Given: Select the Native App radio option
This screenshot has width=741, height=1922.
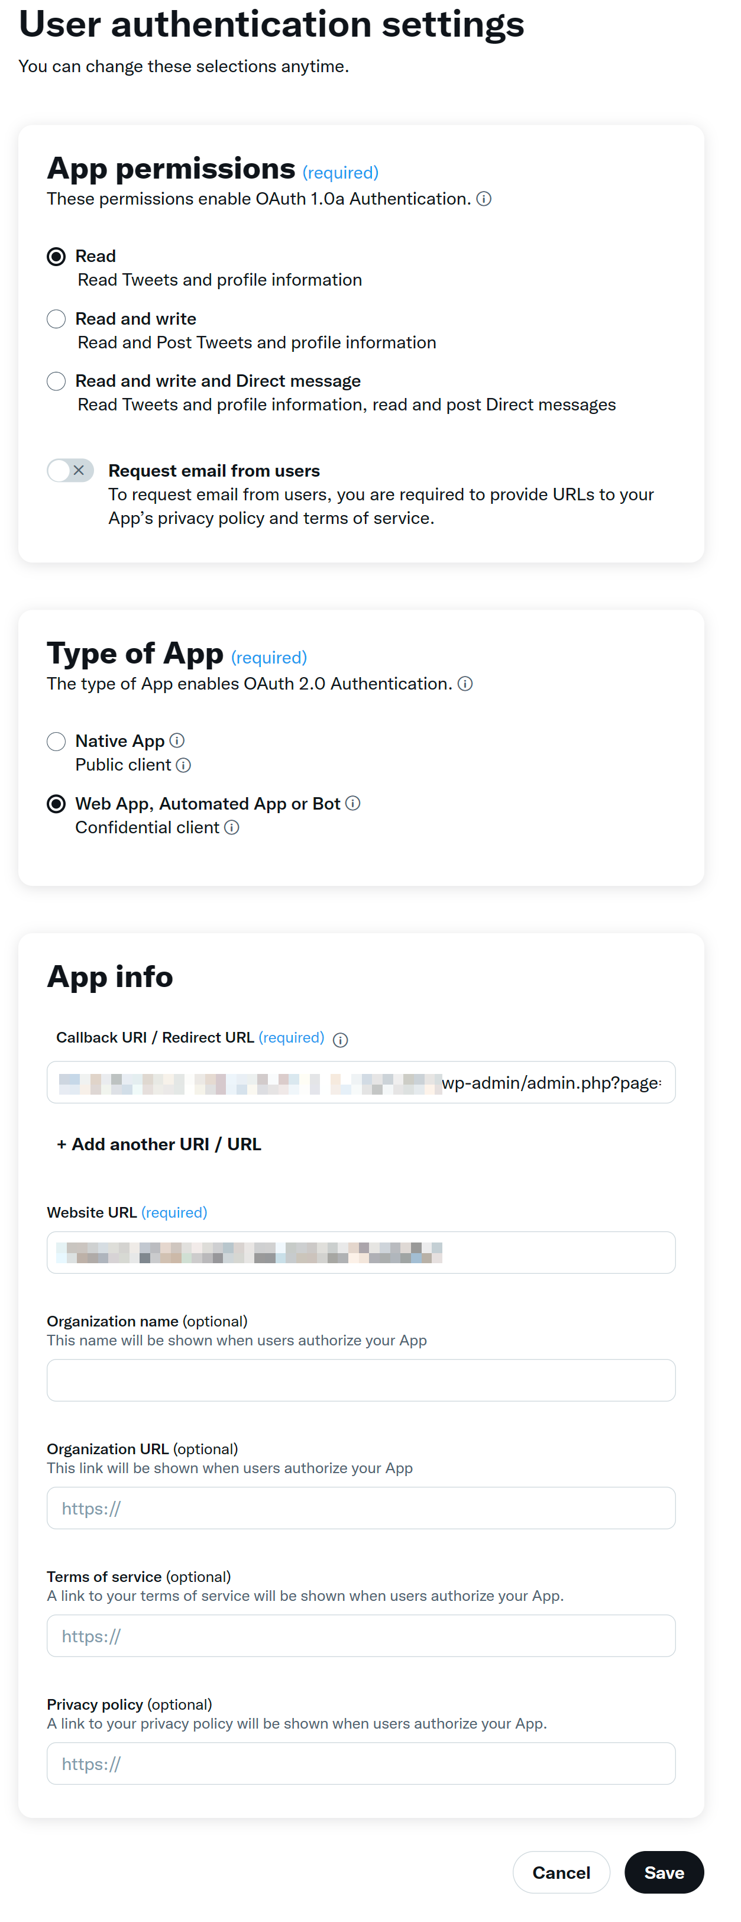Looking at the screenshot, I should click(56, 741).
